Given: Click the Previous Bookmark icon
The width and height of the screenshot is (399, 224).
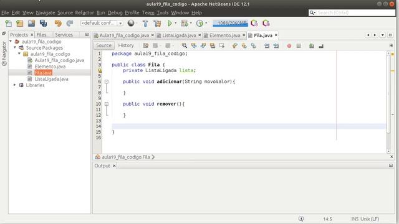Looking at the screenshot, I should tap(234, 45).
